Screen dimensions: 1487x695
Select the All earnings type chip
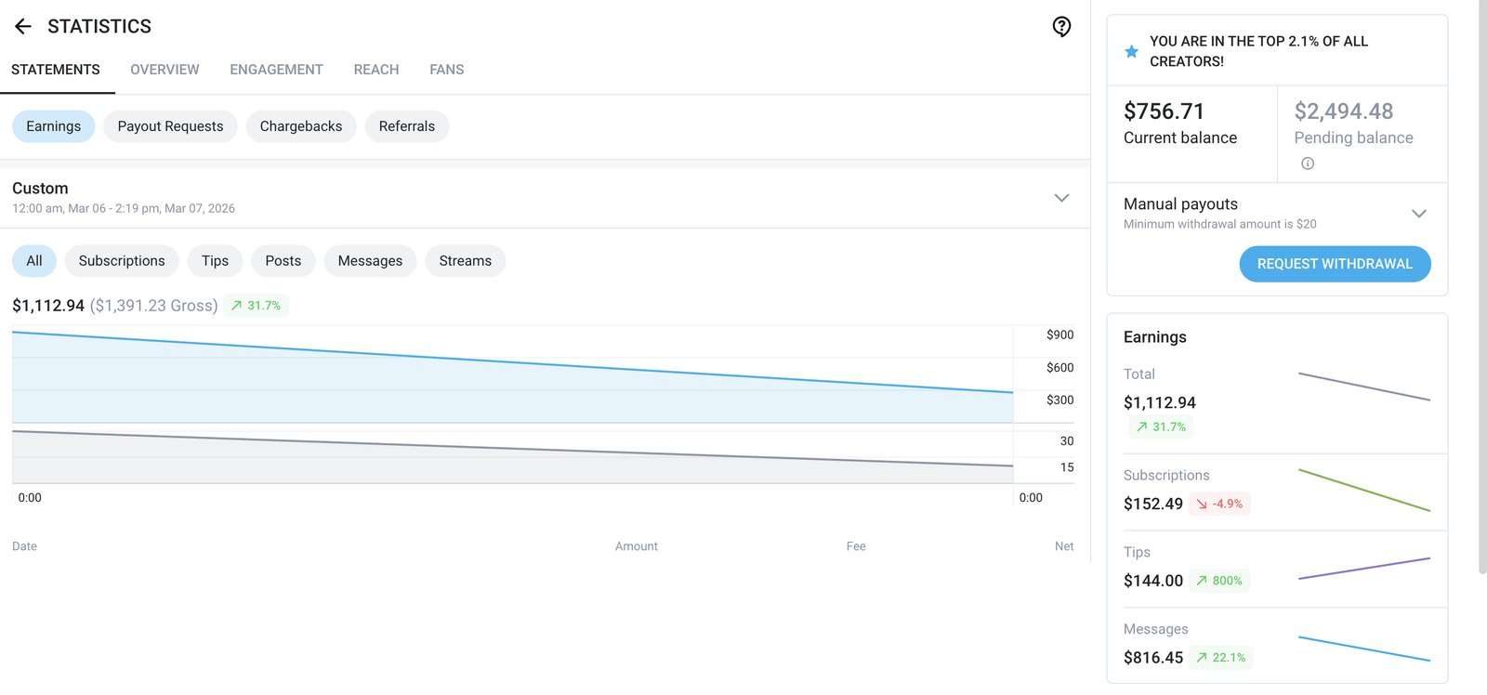pyautogui.click(x=34, y=261)
